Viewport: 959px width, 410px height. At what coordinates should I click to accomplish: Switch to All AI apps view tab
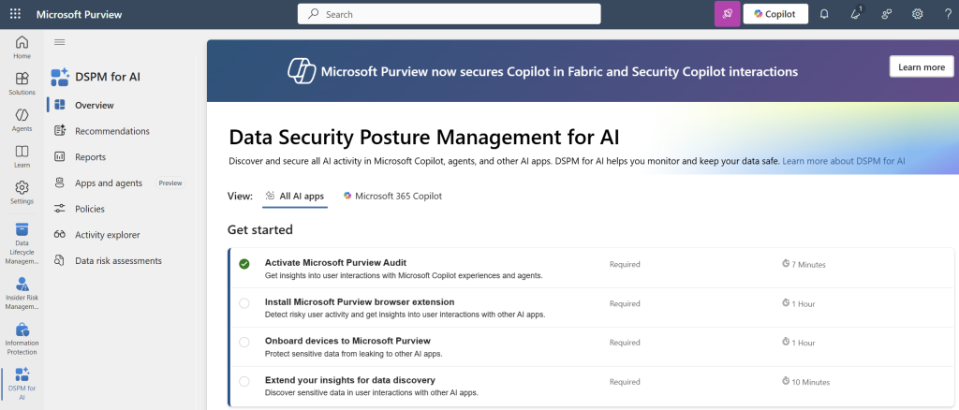295,197
